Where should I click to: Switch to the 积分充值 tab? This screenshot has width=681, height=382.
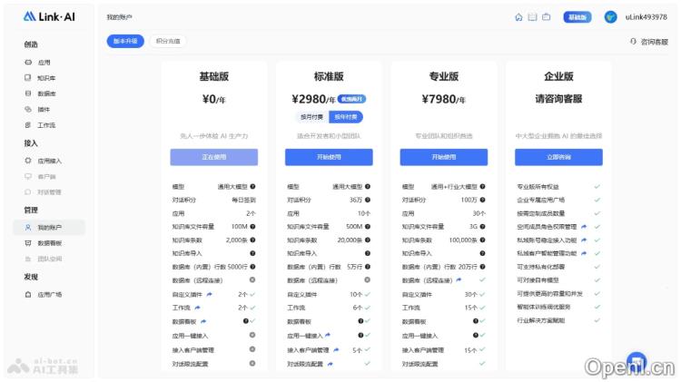point(168,41)
